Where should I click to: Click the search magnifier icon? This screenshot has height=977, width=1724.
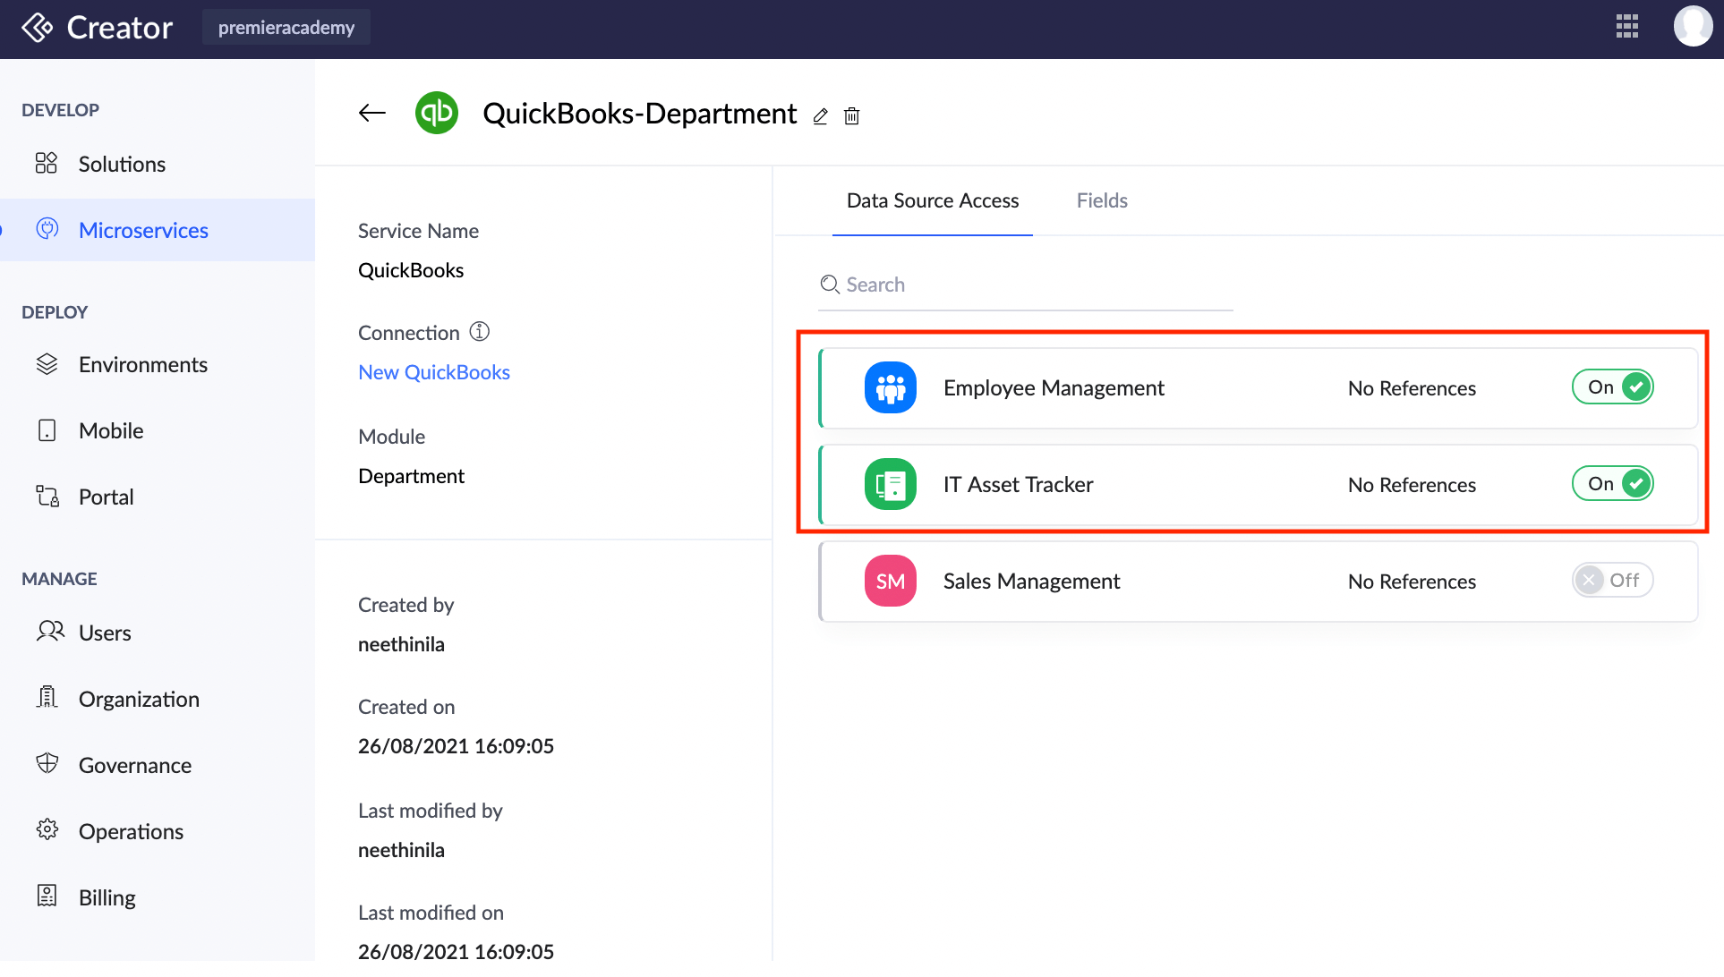[830, 285]
